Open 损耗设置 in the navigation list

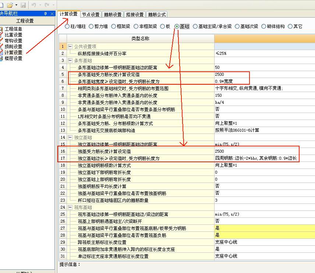click(x=13, y=47)
